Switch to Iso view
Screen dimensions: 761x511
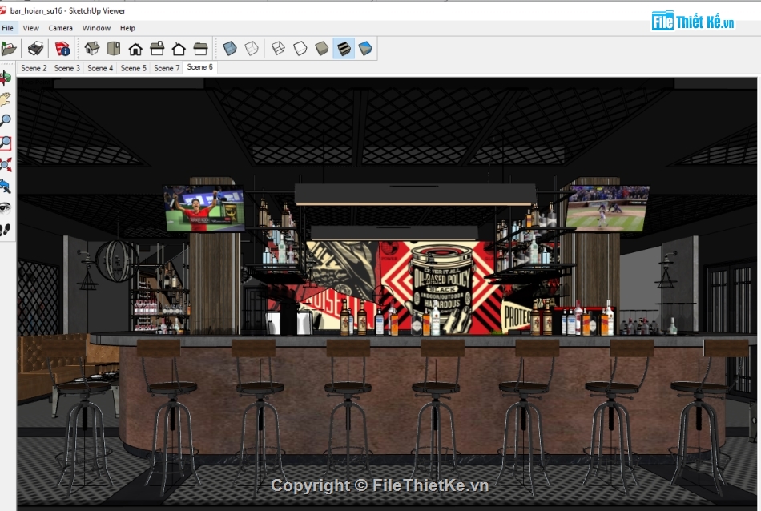pos(92,49)
